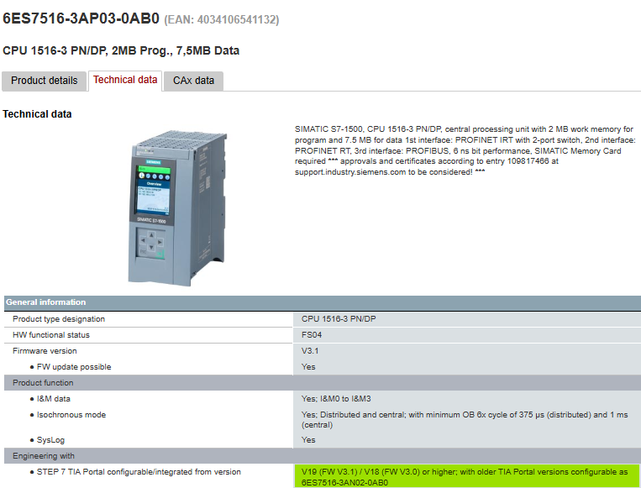Click the Isochronous mode value text
Viewport: 641px width, 488px height.
click(x=465, y=420)
